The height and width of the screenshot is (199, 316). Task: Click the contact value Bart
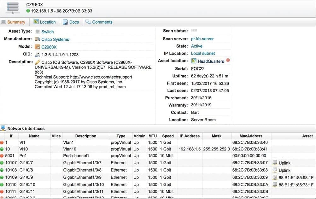(195, 112)
